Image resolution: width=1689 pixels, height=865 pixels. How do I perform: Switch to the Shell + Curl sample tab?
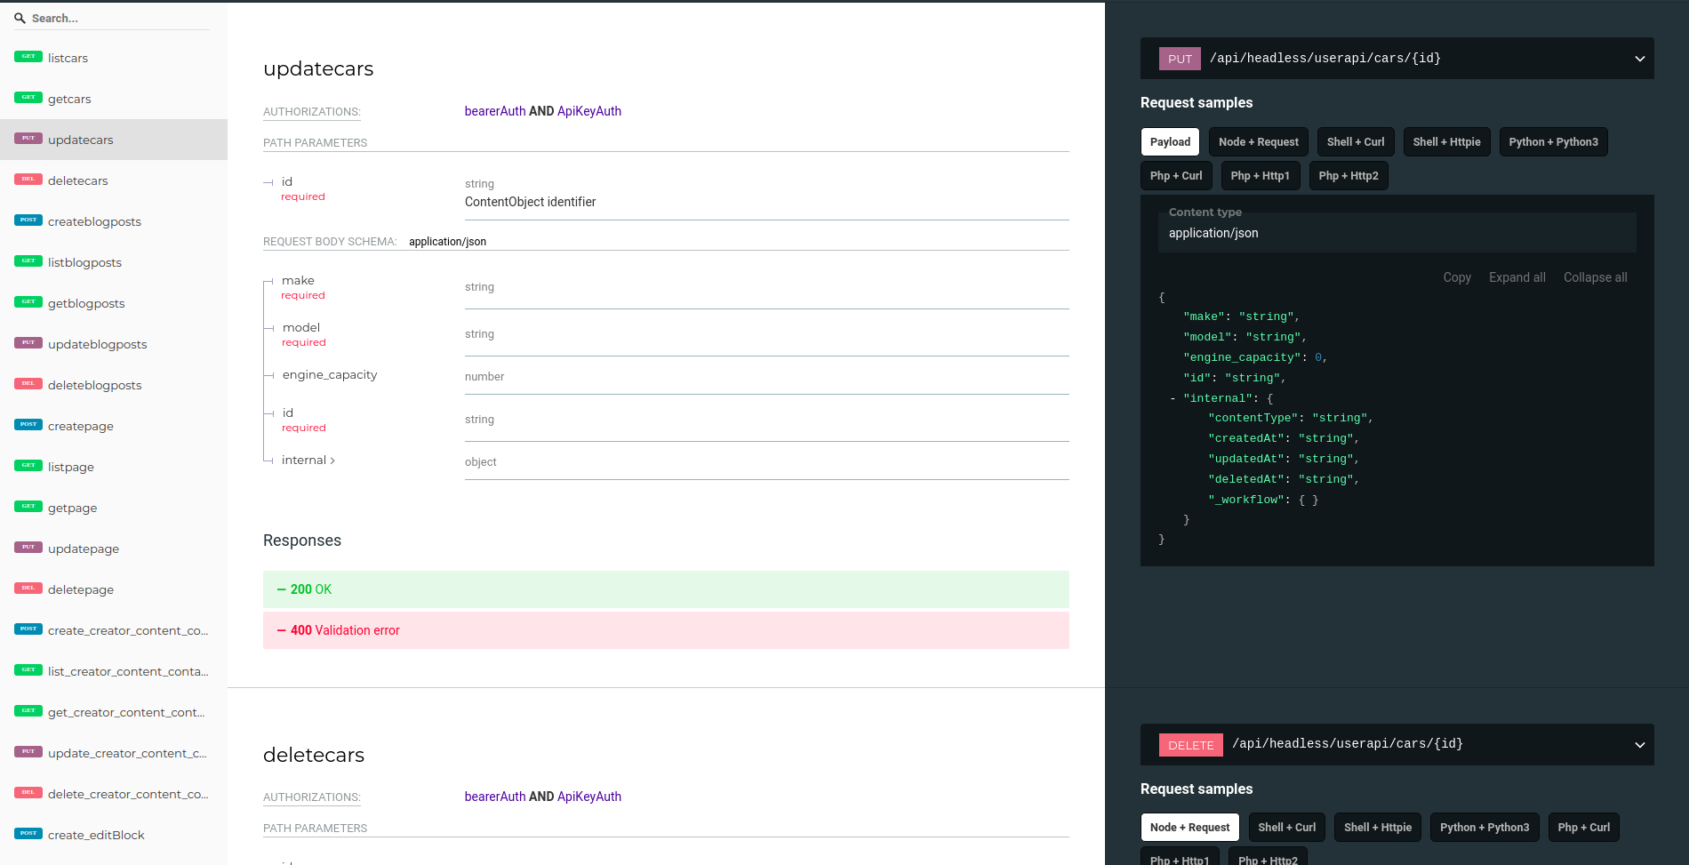pos(1355,142)
